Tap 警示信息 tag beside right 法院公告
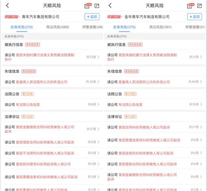This screenshot has height=191, width=207. click(130, 94)
